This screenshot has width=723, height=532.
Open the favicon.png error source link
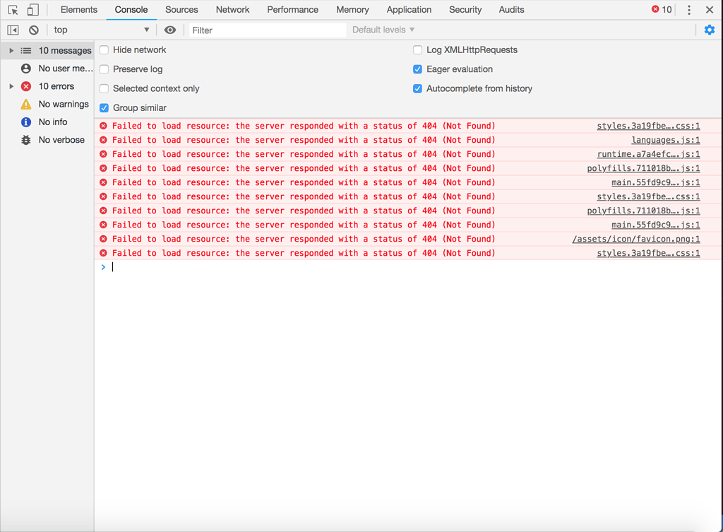[653, 239]
